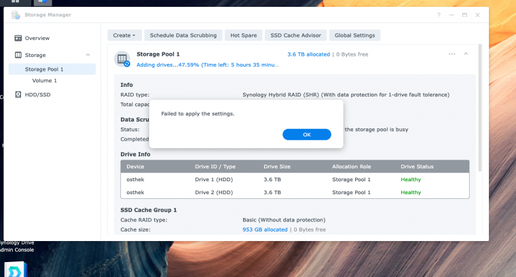Select the Drive 2 (HDD) row
This screenshot has height=277, width=516.
(295, 192)
